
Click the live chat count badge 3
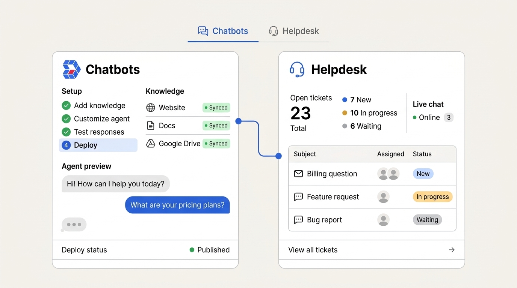(449, 117)
